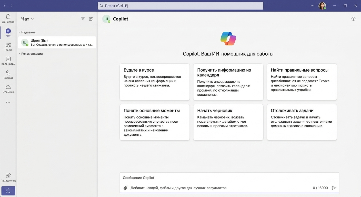Screen dimensions: 361x197
Task: Start a new chat with compose icon
Action: pyautogui.click(x=91, y=19)
